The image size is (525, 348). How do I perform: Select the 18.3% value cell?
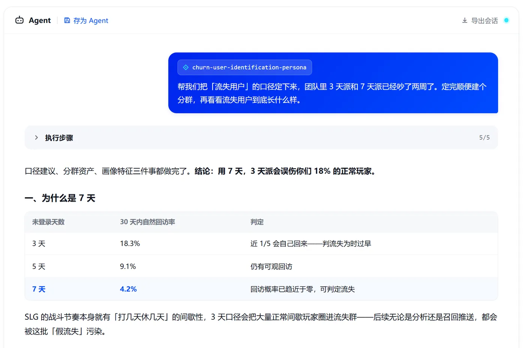click(130, 244)
